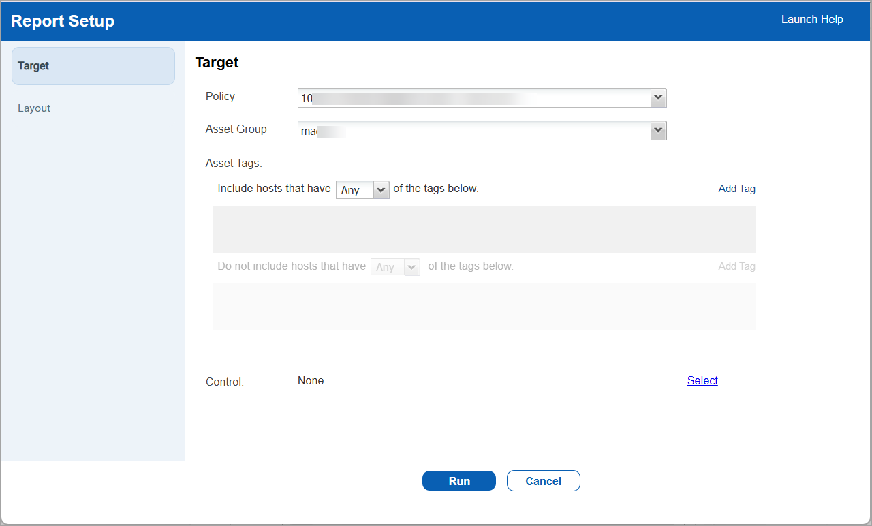872x526 pixels.
Task: Click the Control value showing None
Action: [311, 380]
